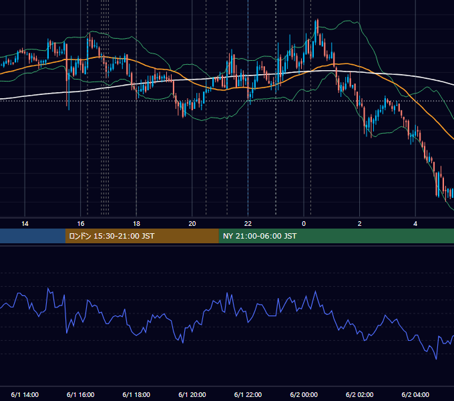The width and height of the screenshot is (454, 401).
Task: Click the hour label 16 on time axis
Action: point(81,224)
